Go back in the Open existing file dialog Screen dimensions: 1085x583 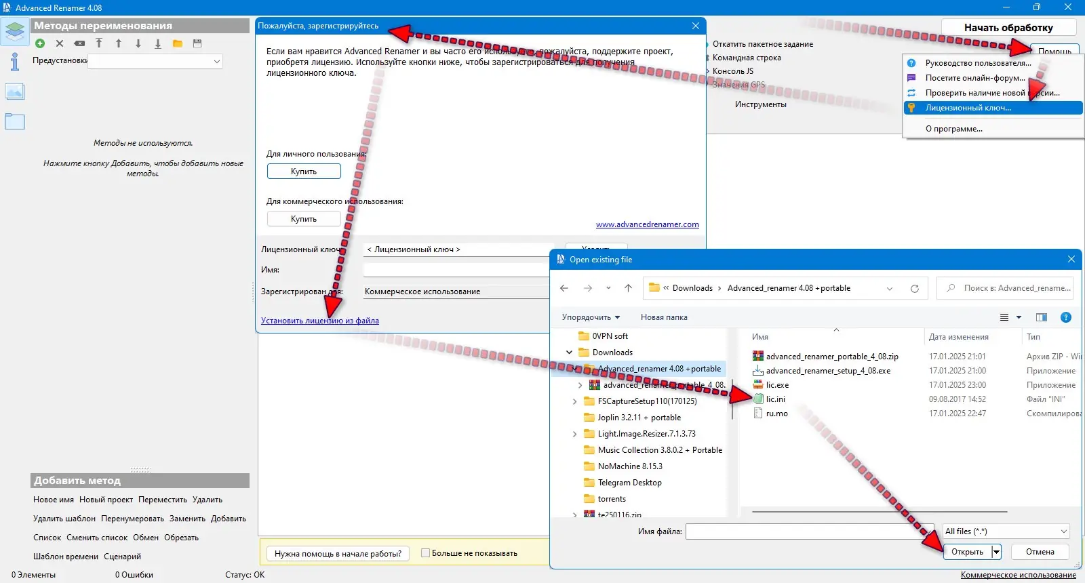pos(564,288)
